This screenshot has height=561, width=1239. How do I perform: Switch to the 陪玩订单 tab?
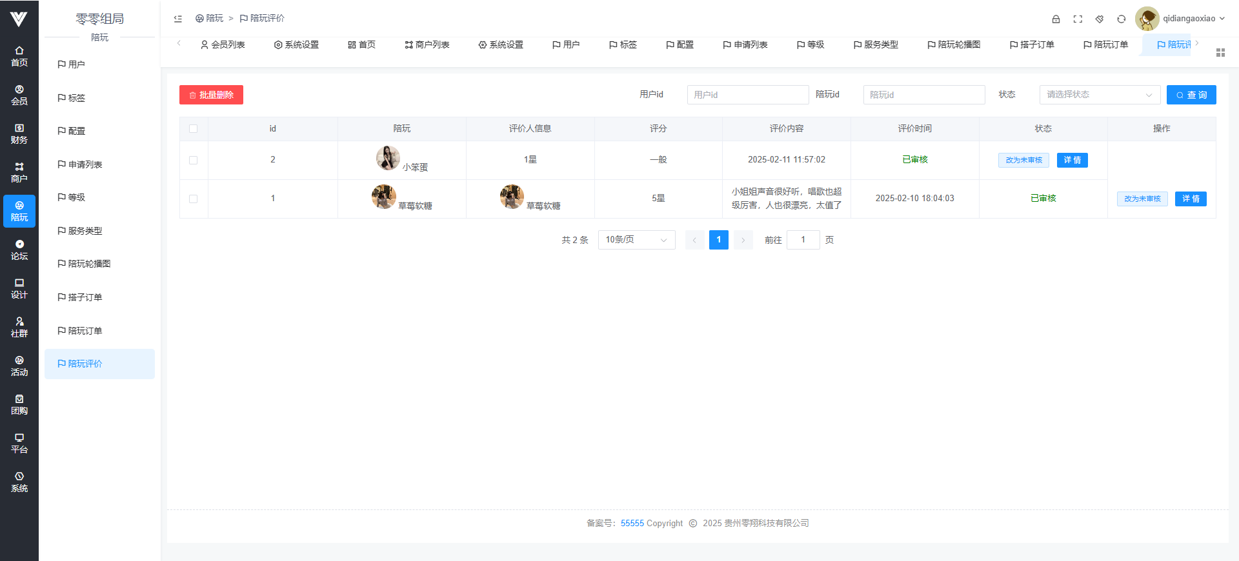tap(1105, 44)
